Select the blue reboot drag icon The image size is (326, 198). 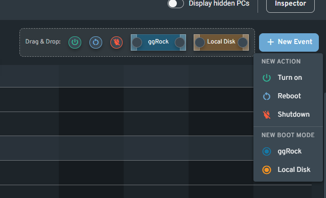point(96,42)
